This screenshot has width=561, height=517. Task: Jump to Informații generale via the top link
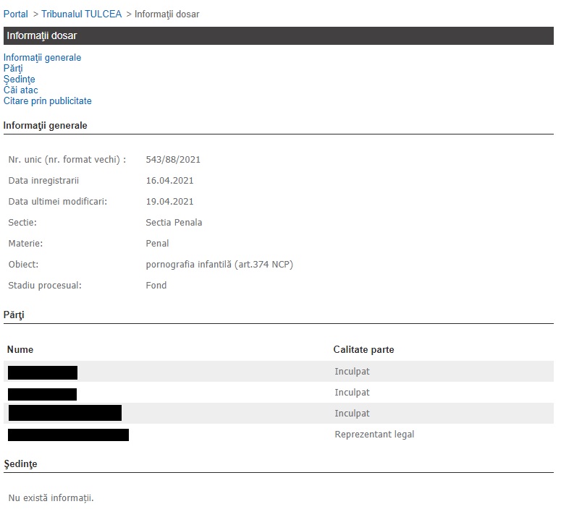pos(42,58)
